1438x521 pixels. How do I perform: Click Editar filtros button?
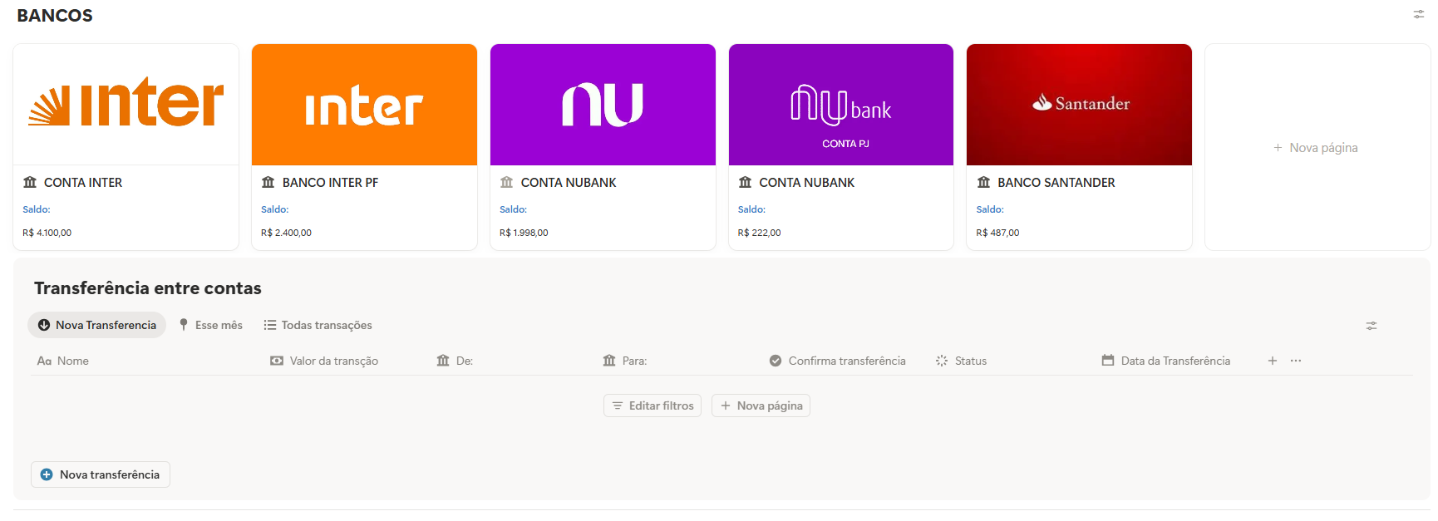[653, 405]
